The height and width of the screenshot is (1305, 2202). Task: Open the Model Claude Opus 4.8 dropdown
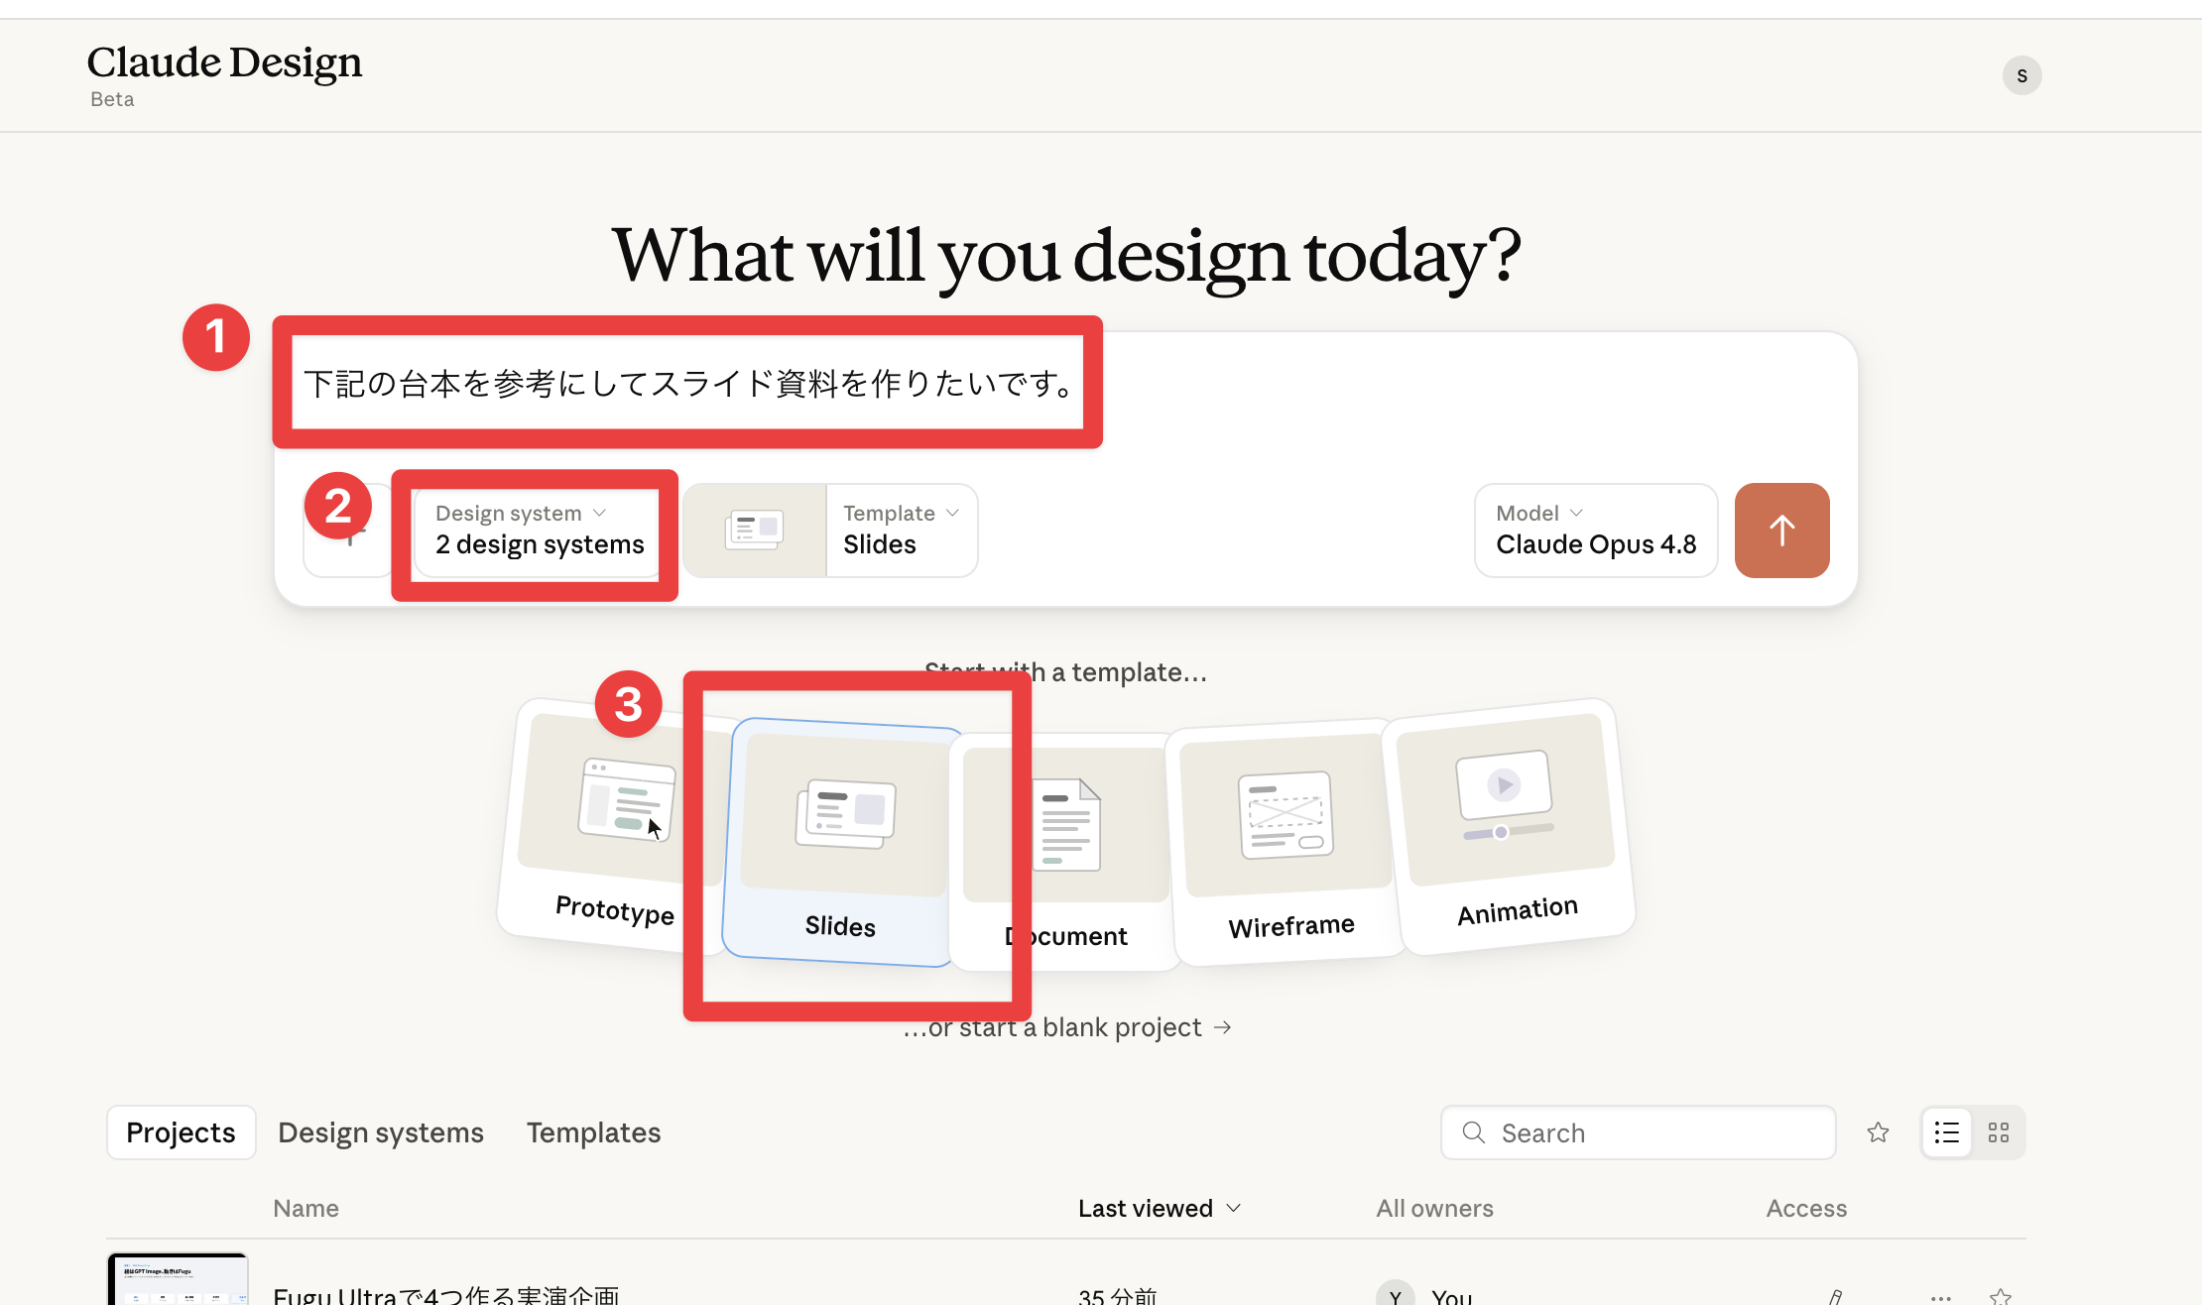pyautogui.click(x=1596, y=531)
